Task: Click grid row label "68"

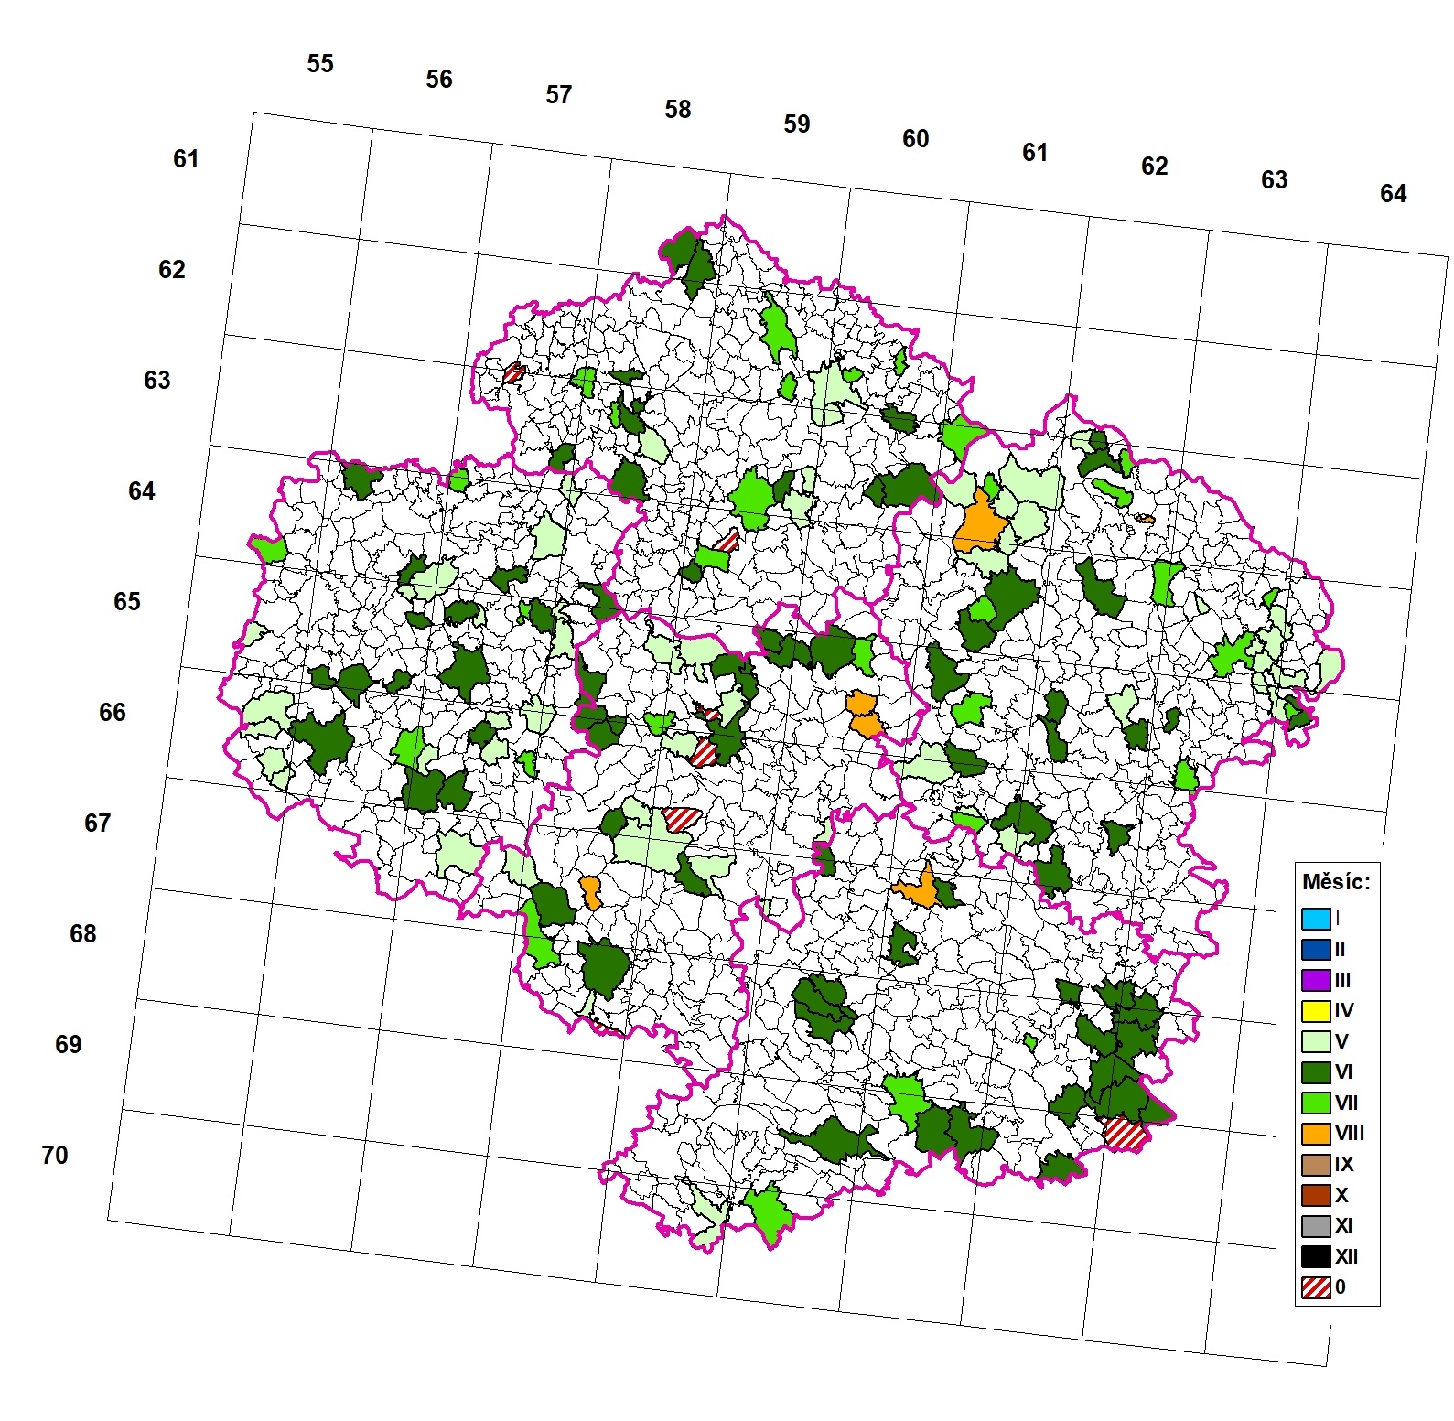Action: (x=83, y=934)
